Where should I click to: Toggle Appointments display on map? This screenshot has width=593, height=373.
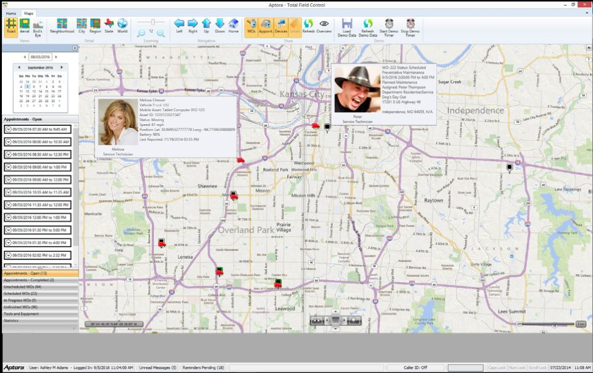(266, 27)
